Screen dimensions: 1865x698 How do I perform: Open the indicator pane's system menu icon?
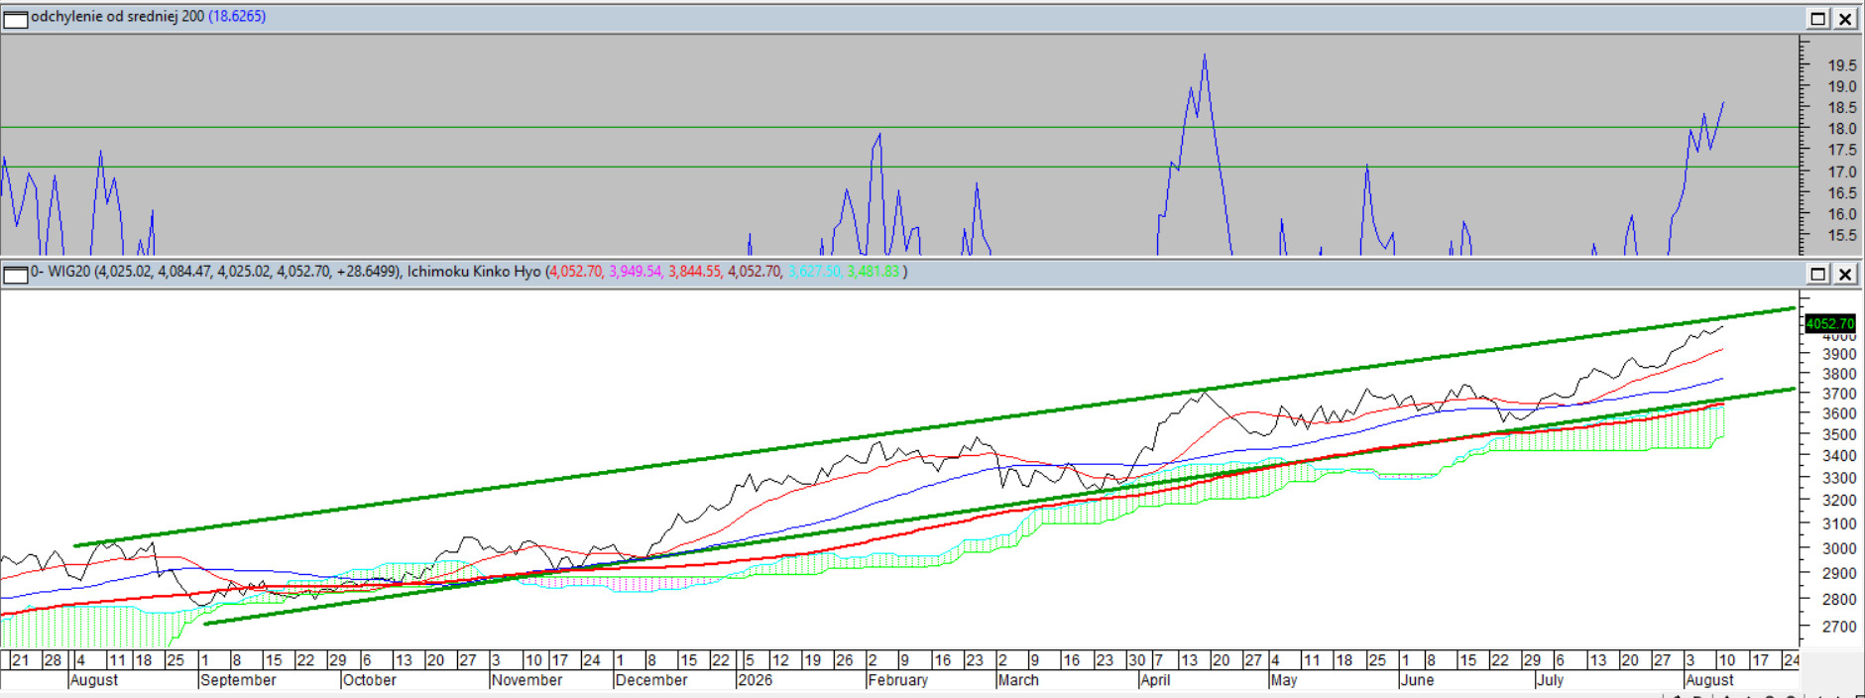pyautogui.click(x=15, y=19)
